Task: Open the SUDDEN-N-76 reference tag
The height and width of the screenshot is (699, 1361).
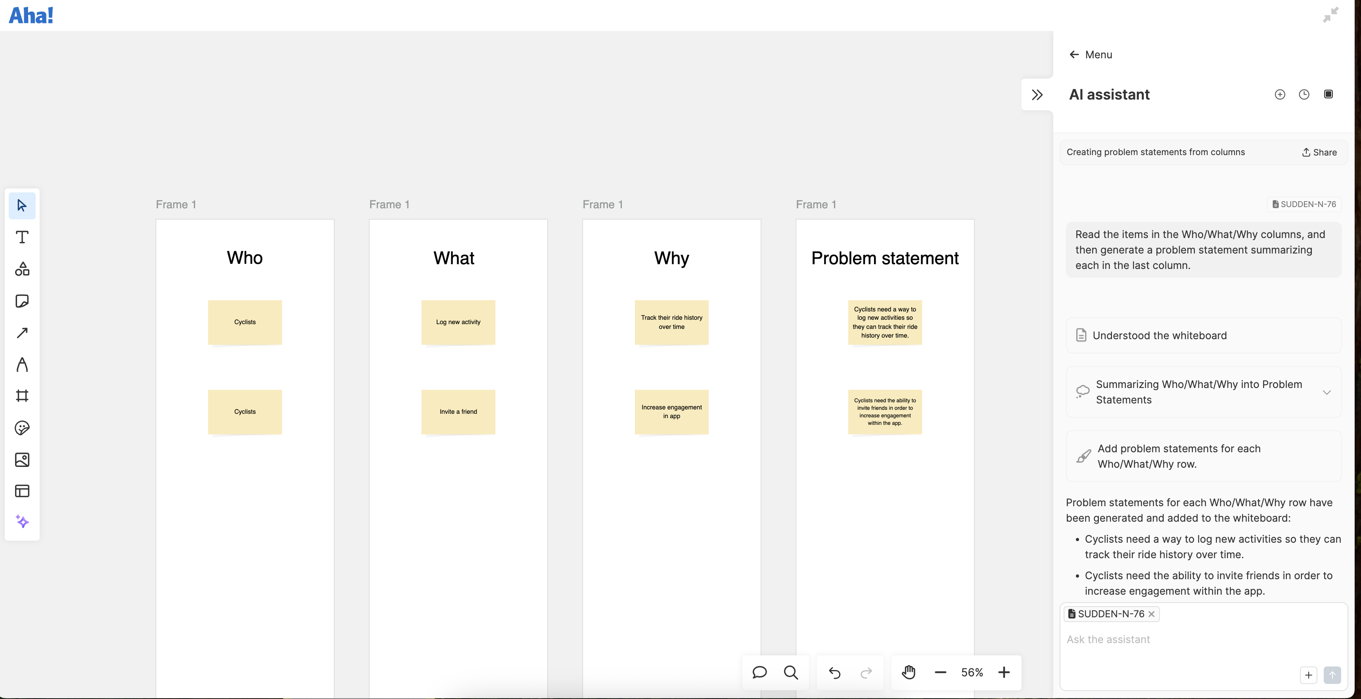Action: [x=1304, y=204]
